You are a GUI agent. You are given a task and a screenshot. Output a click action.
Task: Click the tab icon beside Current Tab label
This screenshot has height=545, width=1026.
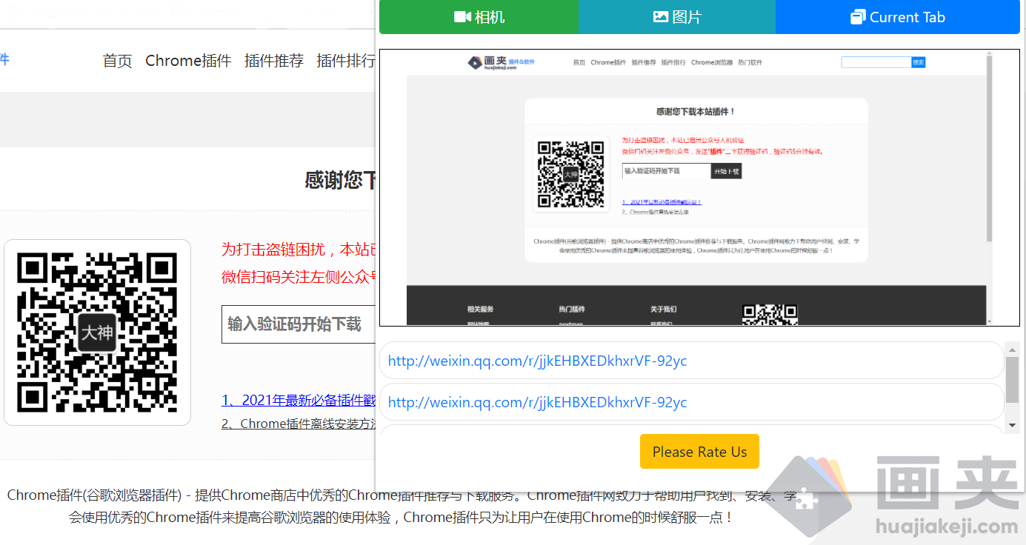click(858, 16)
